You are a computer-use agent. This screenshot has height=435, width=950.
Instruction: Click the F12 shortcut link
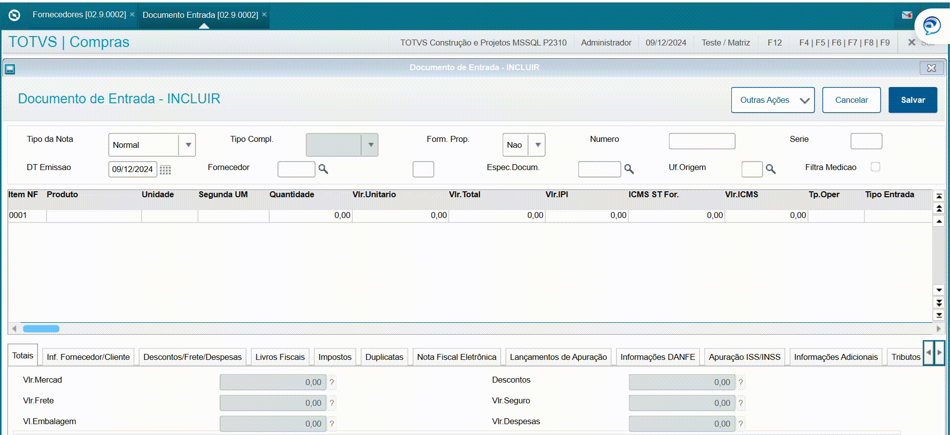(775, 43)
